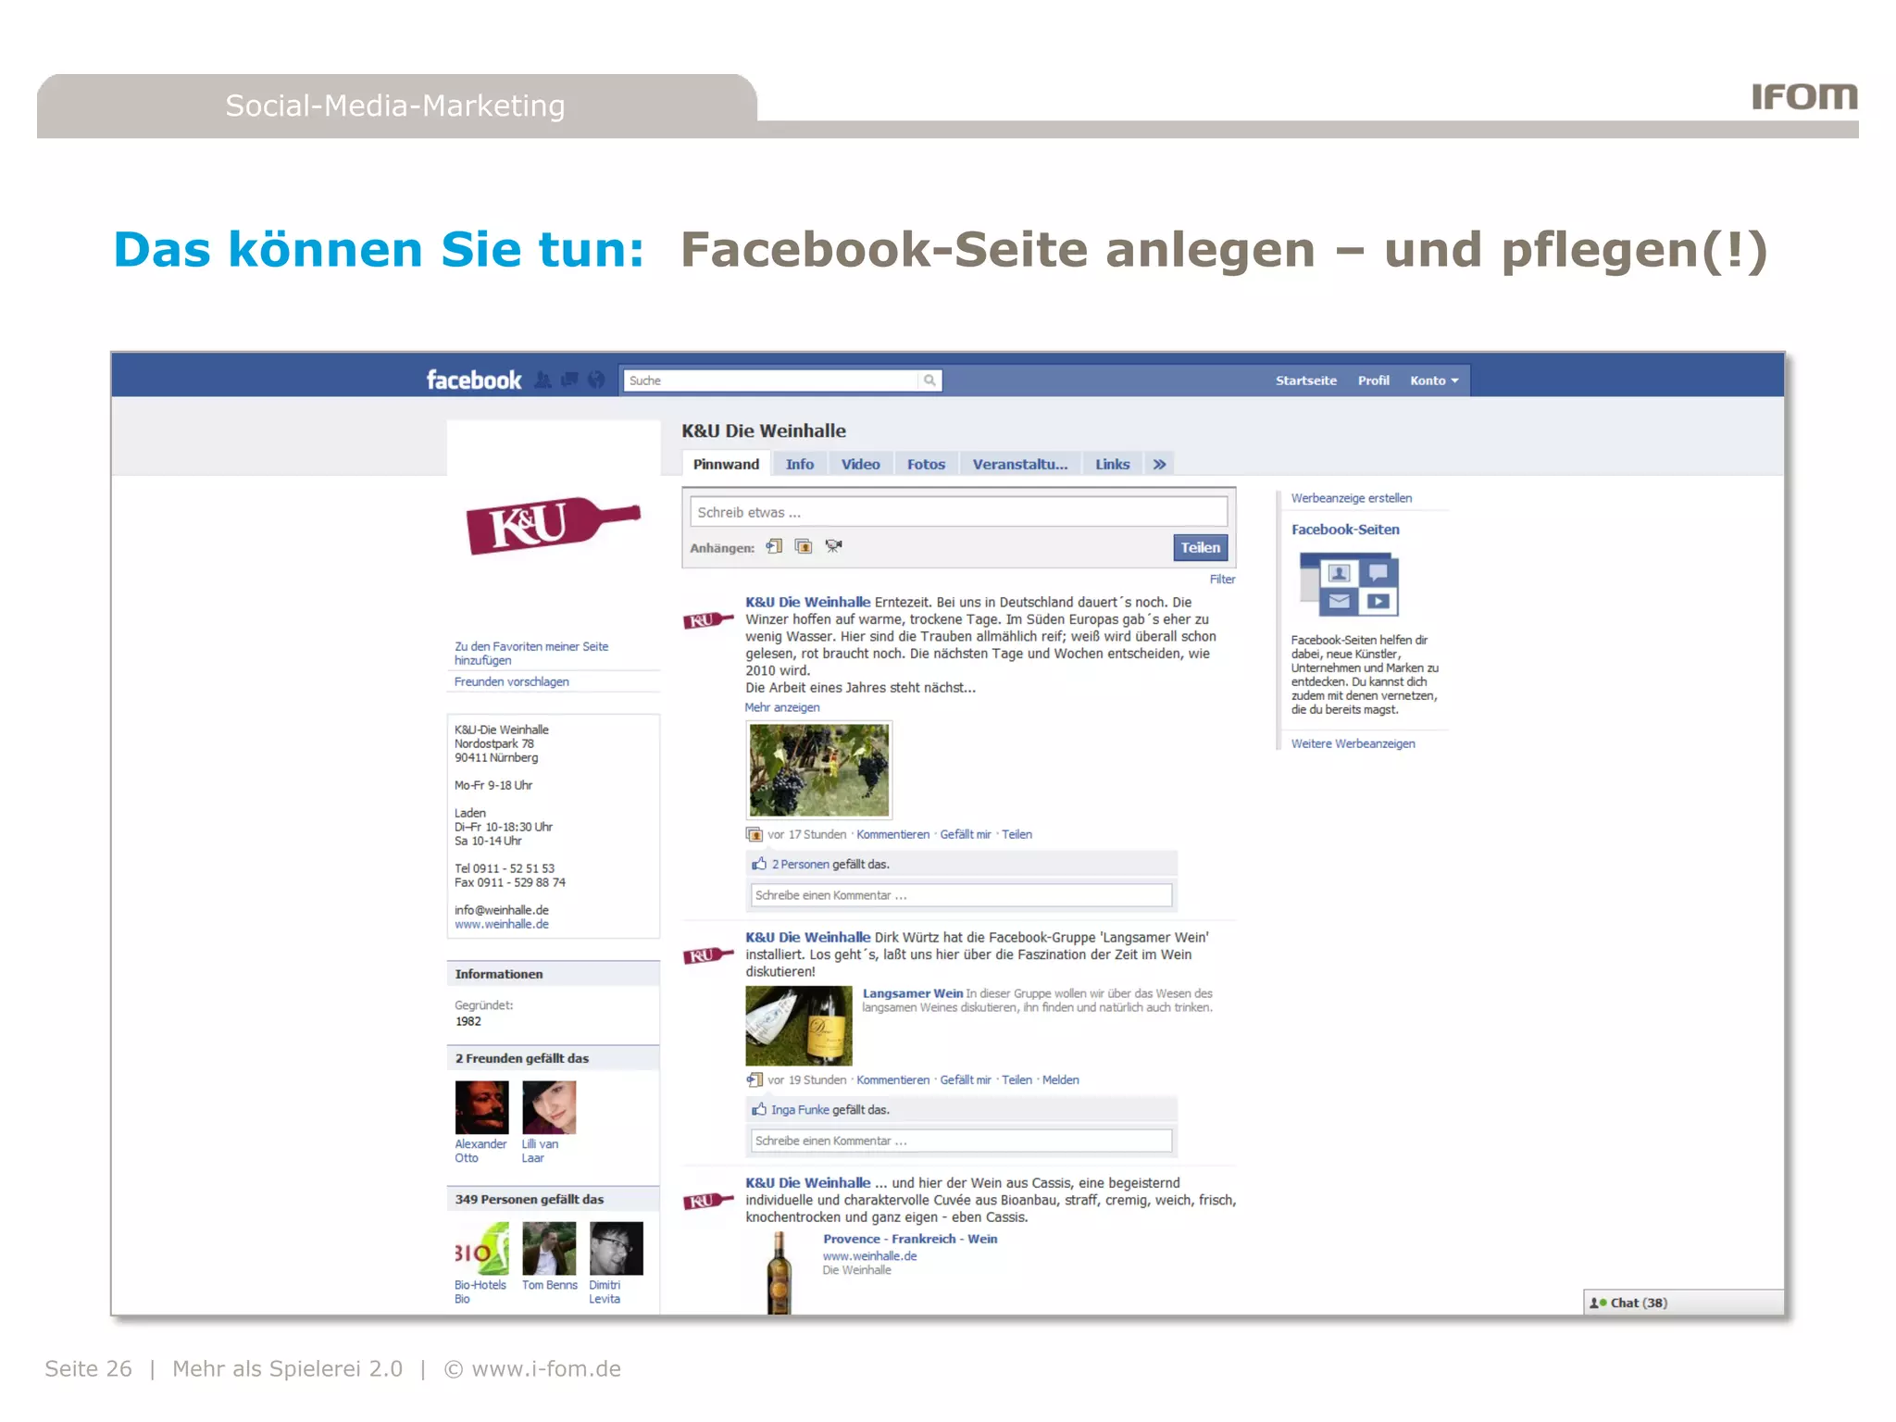Open the Konto dropdown menu
This screenshot has height=1422, width=1896.
click(x=1434, y=380)
